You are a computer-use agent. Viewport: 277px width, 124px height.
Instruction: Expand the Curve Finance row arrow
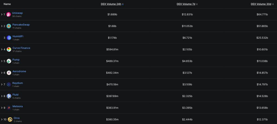[x=2, y=49]
